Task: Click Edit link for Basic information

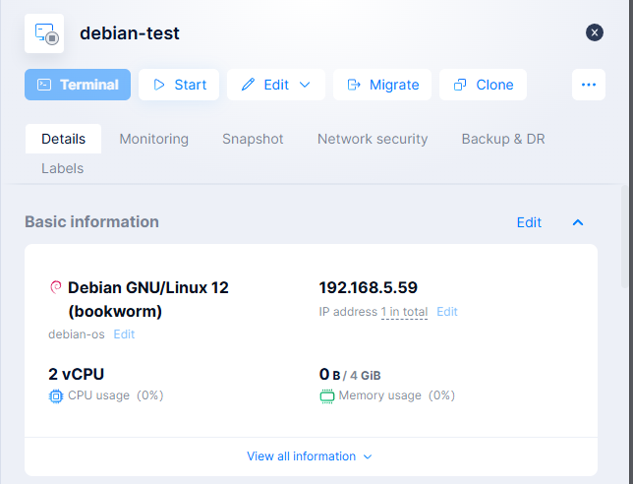Action: pos(529,222)
